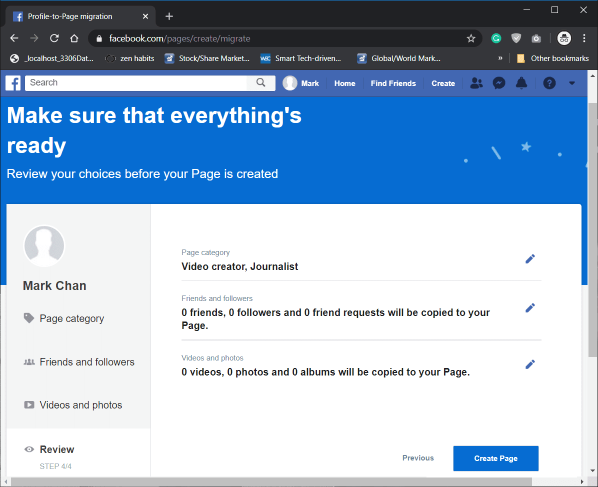The image size is (598, 487).
Task: Click pencil icon for Videos and photos
Action: pos(530,364)
